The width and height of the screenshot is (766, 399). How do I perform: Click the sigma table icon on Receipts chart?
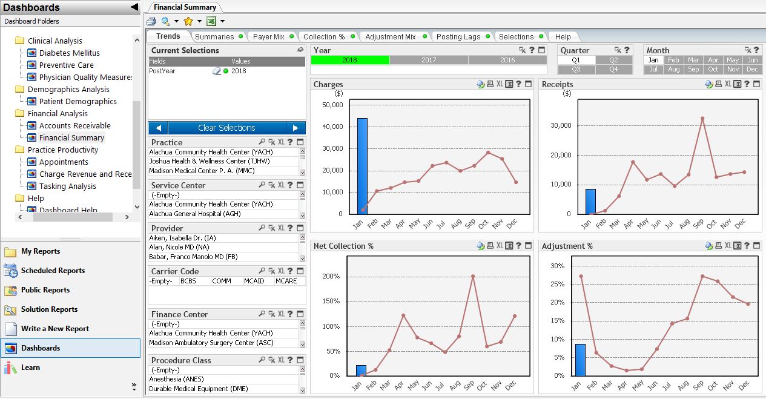click(738, 84)
